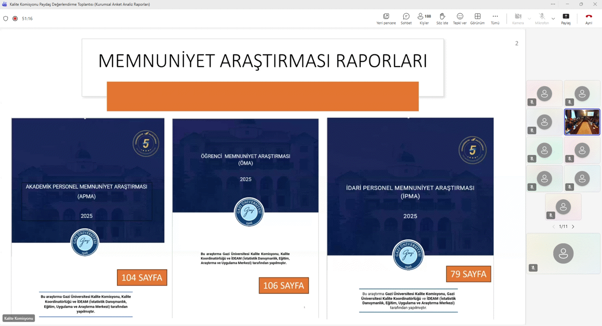Click the 188 participant count
This screenshot has height=326, width=602.
pos(428,16)
